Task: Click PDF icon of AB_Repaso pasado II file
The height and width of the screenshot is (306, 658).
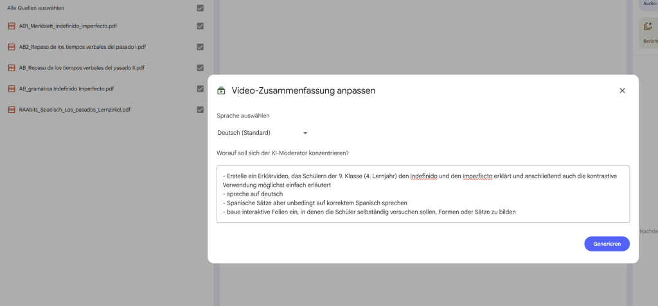Action: click(12, 68)
